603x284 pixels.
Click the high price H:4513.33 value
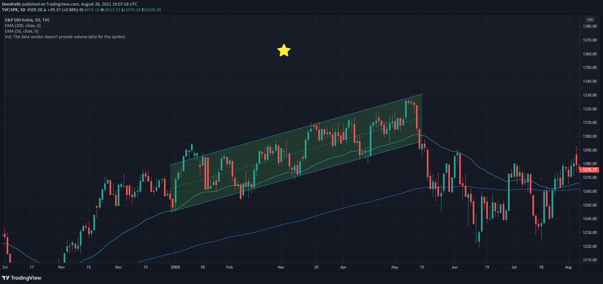click(111, 10)
